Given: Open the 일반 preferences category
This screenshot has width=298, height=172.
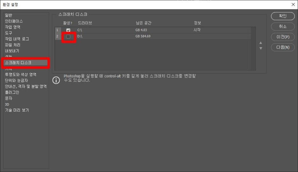Looking at the screenshot, I should coord(9,15).
